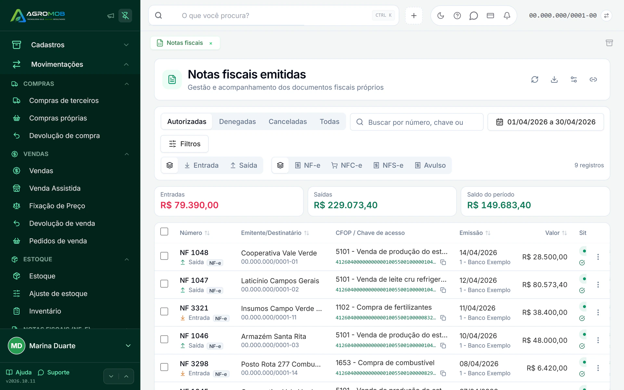The height and width of the screenshot is (390, 624).
Task: Filter by NFC-e document type
Action: (x=346, y=165)
